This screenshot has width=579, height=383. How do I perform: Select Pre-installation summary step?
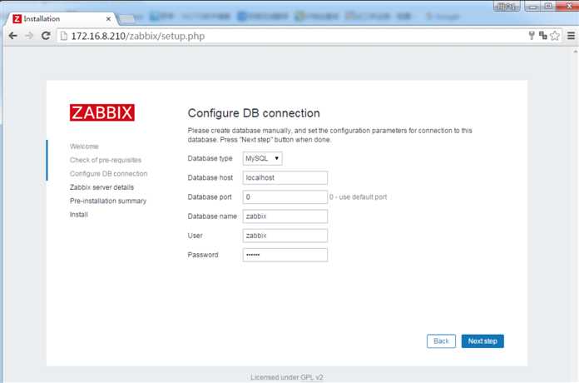[x=108, y=201]
